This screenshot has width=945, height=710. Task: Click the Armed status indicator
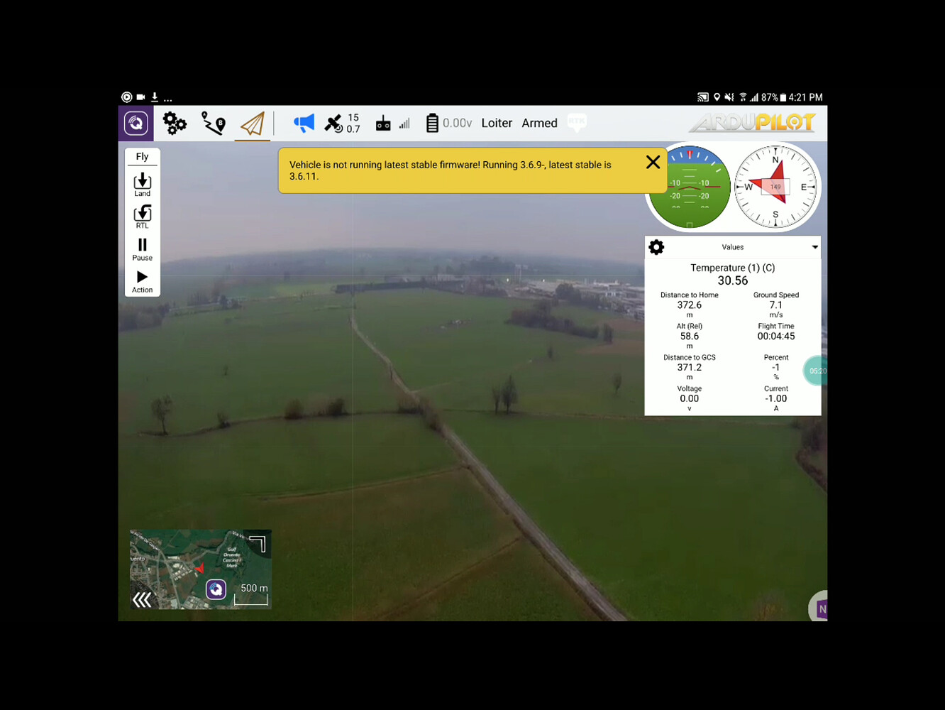539,123
